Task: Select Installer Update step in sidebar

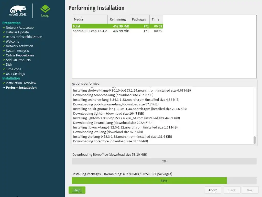Action: pos(17,32)
